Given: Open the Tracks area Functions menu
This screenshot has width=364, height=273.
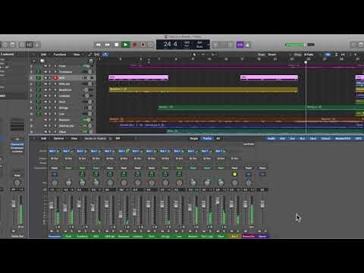Looking at the screenshot, I should coord(60,55).
